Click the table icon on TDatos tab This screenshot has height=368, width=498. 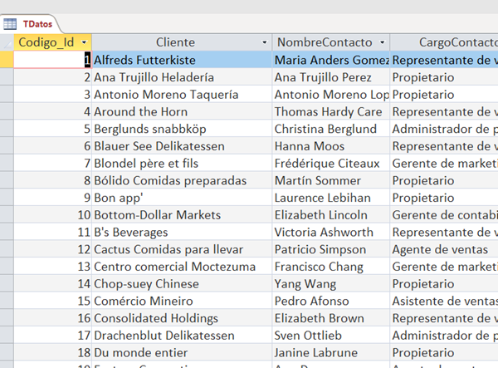point(11,24)
